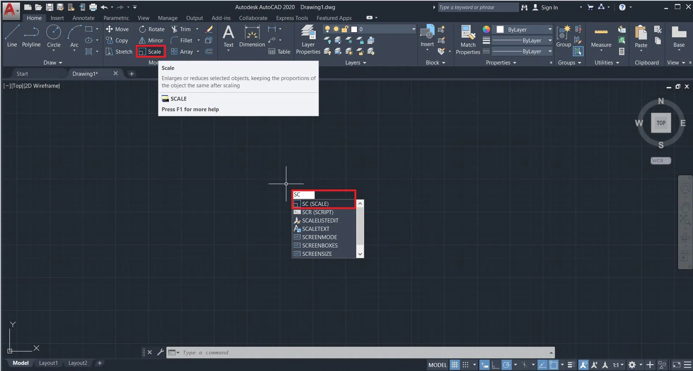693x371 pixels.
Task: Toggle ortho mode in status bar
Action: (495, 365)
